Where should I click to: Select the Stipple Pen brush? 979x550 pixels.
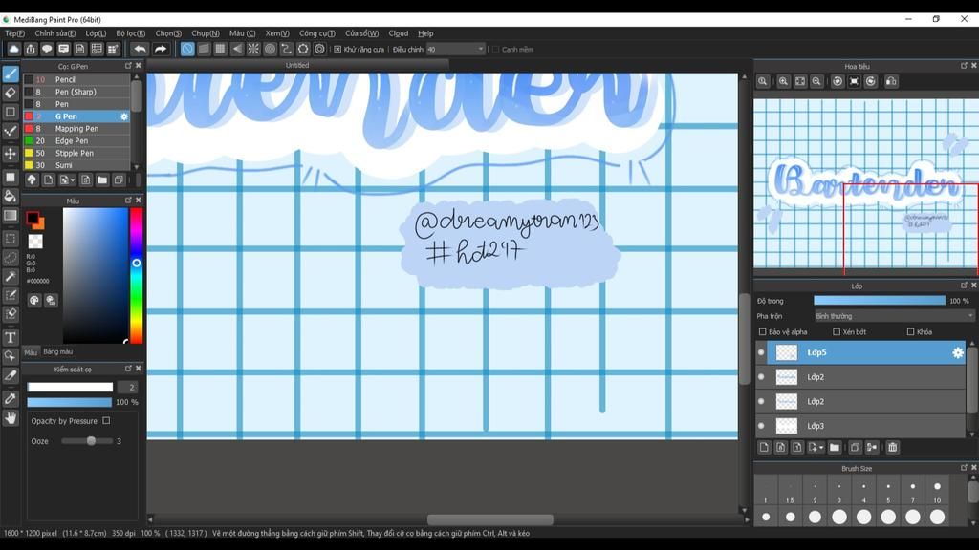pos(76,154)
